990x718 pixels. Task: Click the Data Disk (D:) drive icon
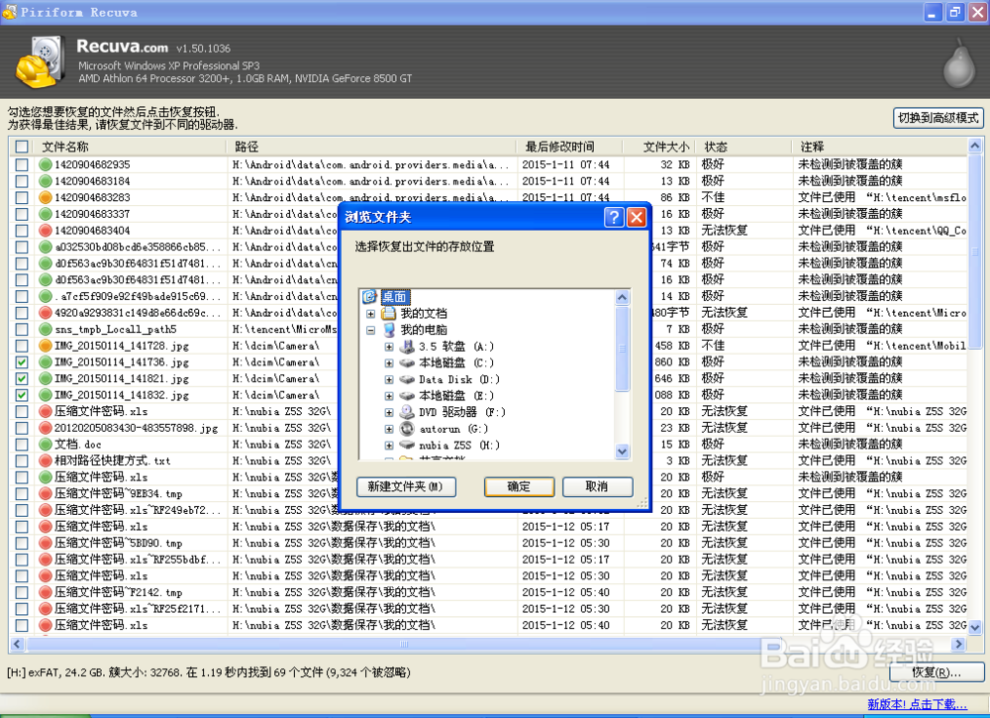(407, 379)
